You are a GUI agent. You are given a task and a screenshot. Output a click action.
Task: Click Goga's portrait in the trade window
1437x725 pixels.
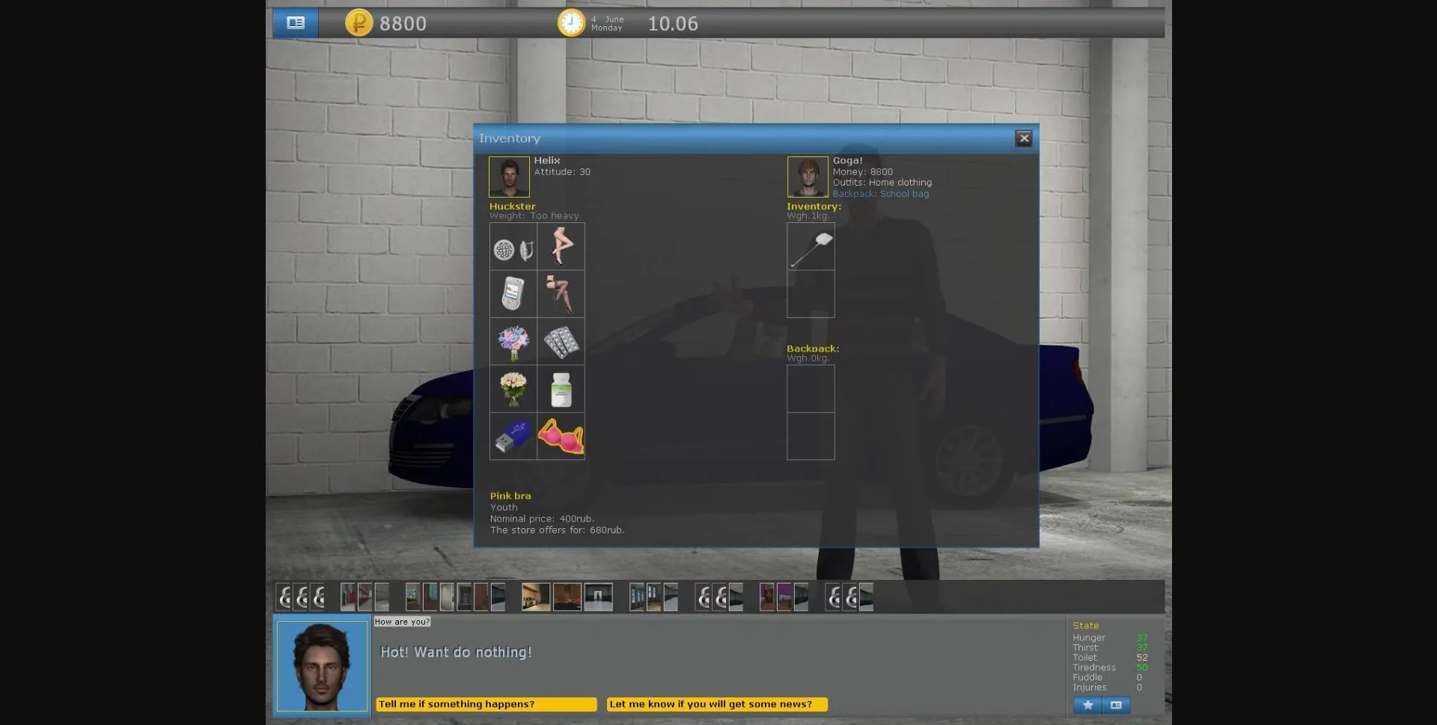click(808, 177)
